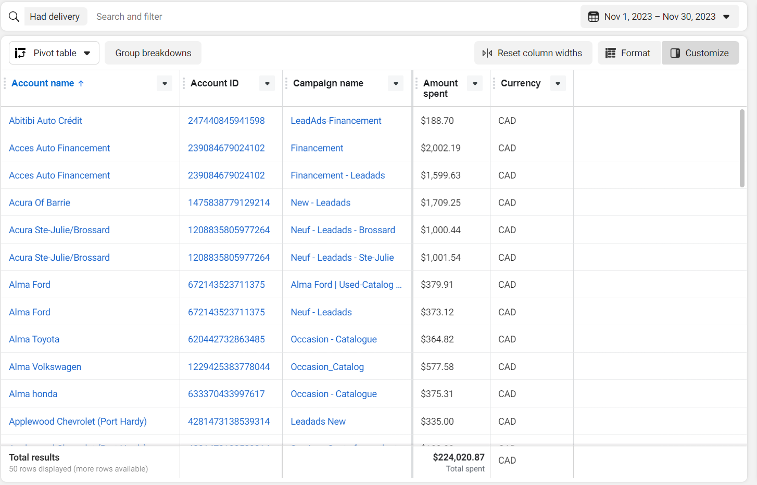
Task: Click the drag handle beside Currency column
Action: [494, 83]
